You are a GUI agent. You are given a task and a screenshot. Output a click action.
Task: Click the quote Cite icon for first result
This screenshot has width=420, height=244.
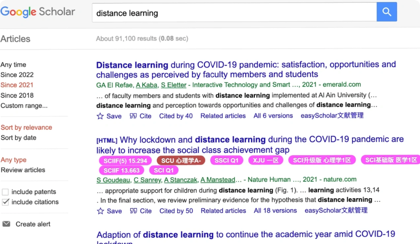pos(133,116)
